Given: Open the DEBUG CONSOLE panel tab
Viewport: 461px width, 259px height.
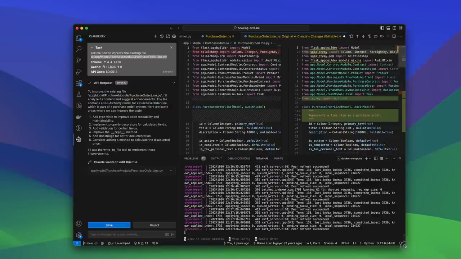Looking at the screenshot, I should tap(238, 158).
